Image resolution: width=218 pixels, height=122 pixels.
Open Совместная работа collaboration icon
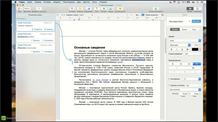point(156,8)
